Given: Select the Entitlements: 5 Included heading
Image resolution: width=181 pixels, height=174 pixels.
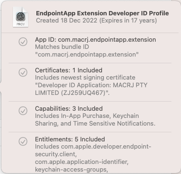Looking at the screenshot, I should point(70,139).
